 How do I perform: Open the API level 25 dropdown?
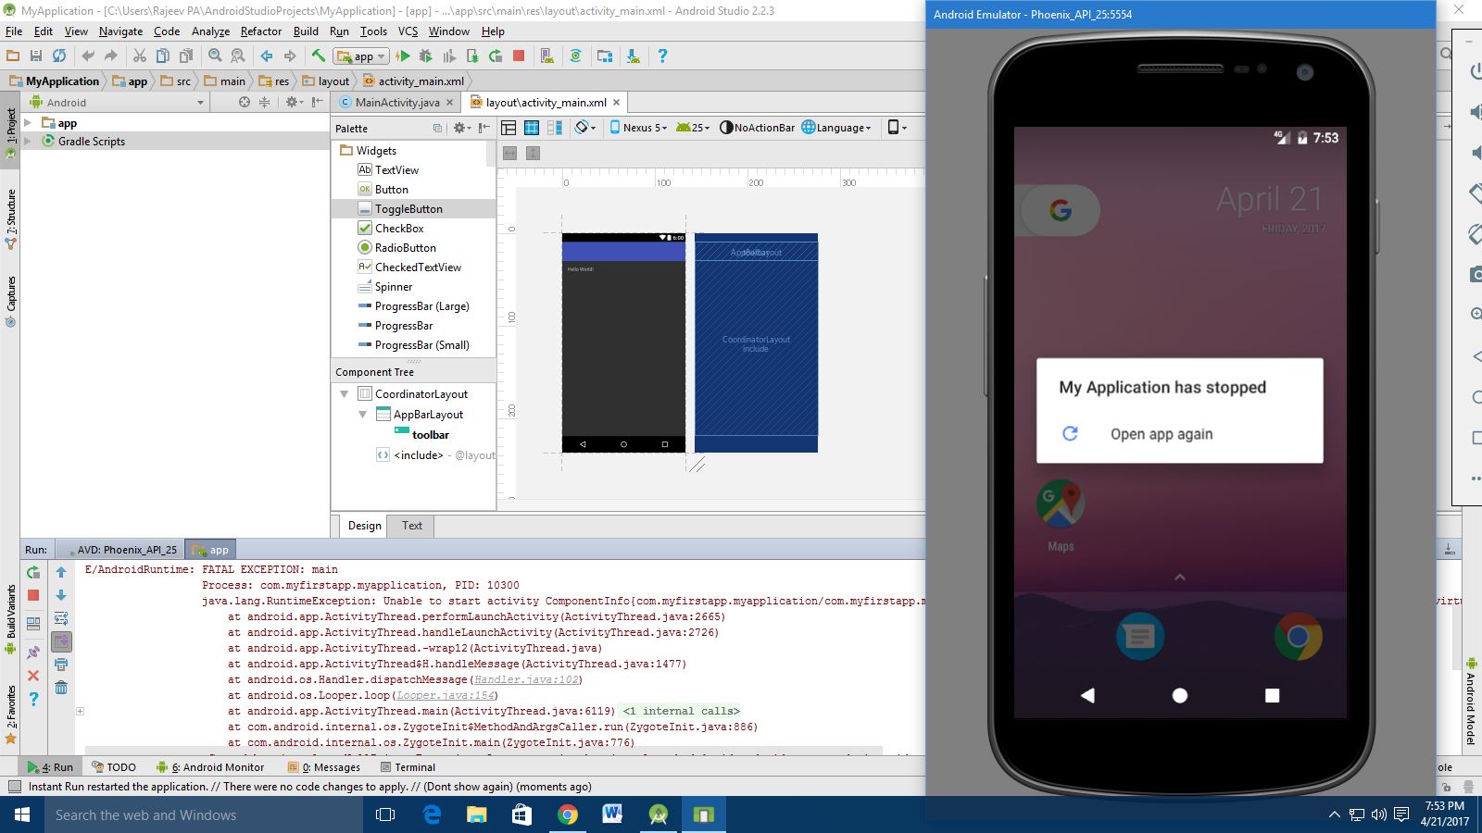point(693,128)
